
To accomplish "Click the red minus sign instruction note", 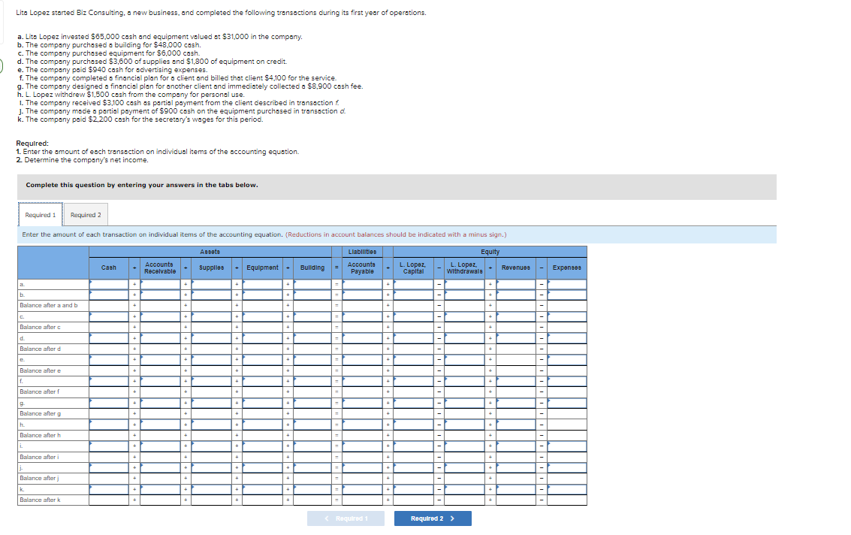I will click(396, 234).
